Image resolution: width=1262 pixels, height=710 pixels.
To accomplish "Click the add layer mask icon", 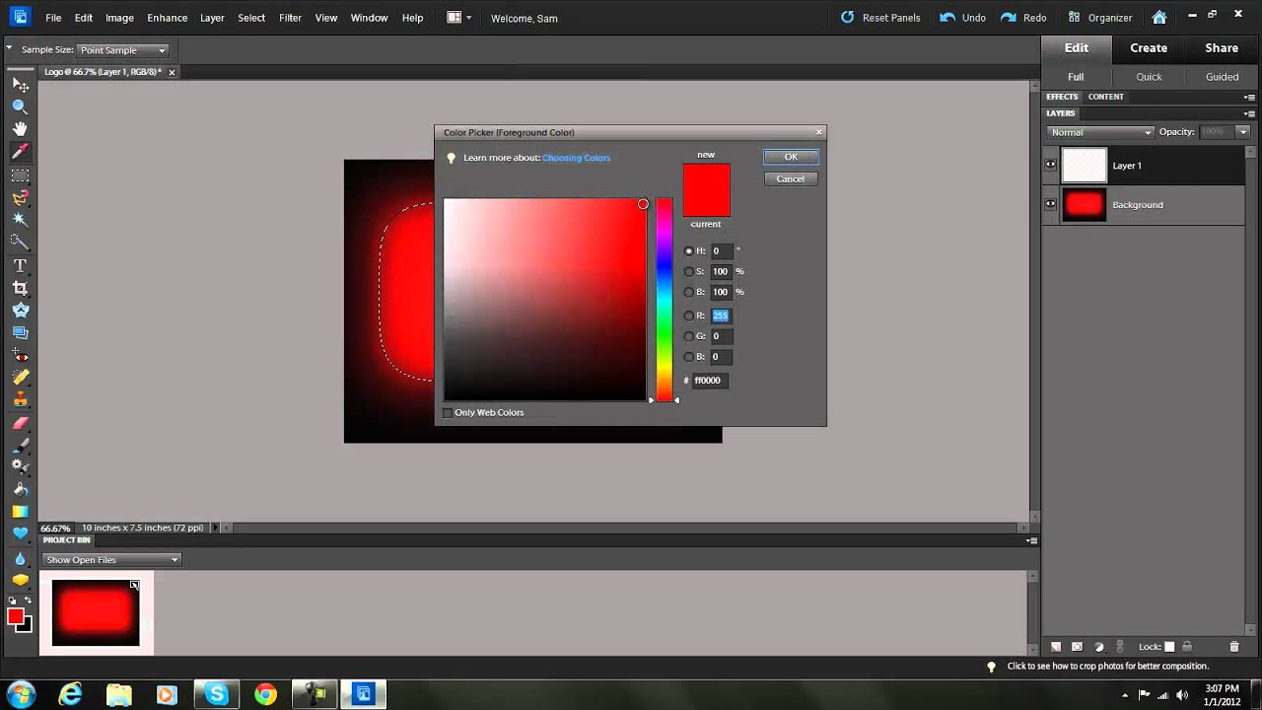I will tap(1077, 647).
